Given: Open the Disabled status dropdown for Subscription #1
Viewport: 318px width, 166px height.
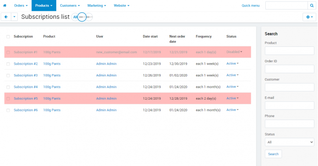Looking at the screenshot, I should coord(234,52).
